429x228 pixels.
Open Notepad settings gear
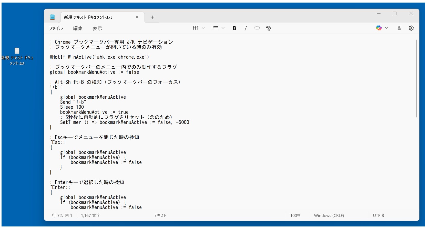click(x=411, y=28)
